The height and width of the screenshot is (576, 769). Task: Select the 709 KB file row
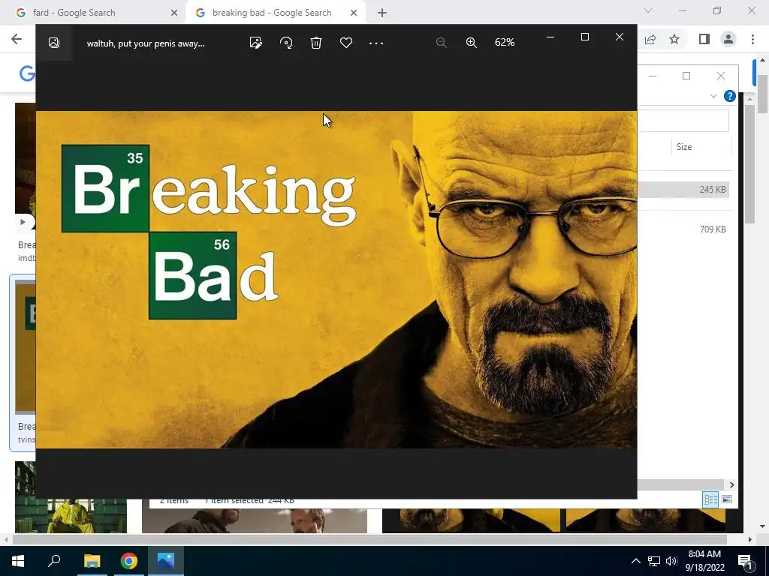pyautogui.click(x=683, y=229)
